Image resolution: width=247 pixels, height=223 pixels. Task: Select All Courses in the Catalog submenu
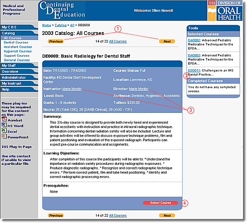(13, 38)
